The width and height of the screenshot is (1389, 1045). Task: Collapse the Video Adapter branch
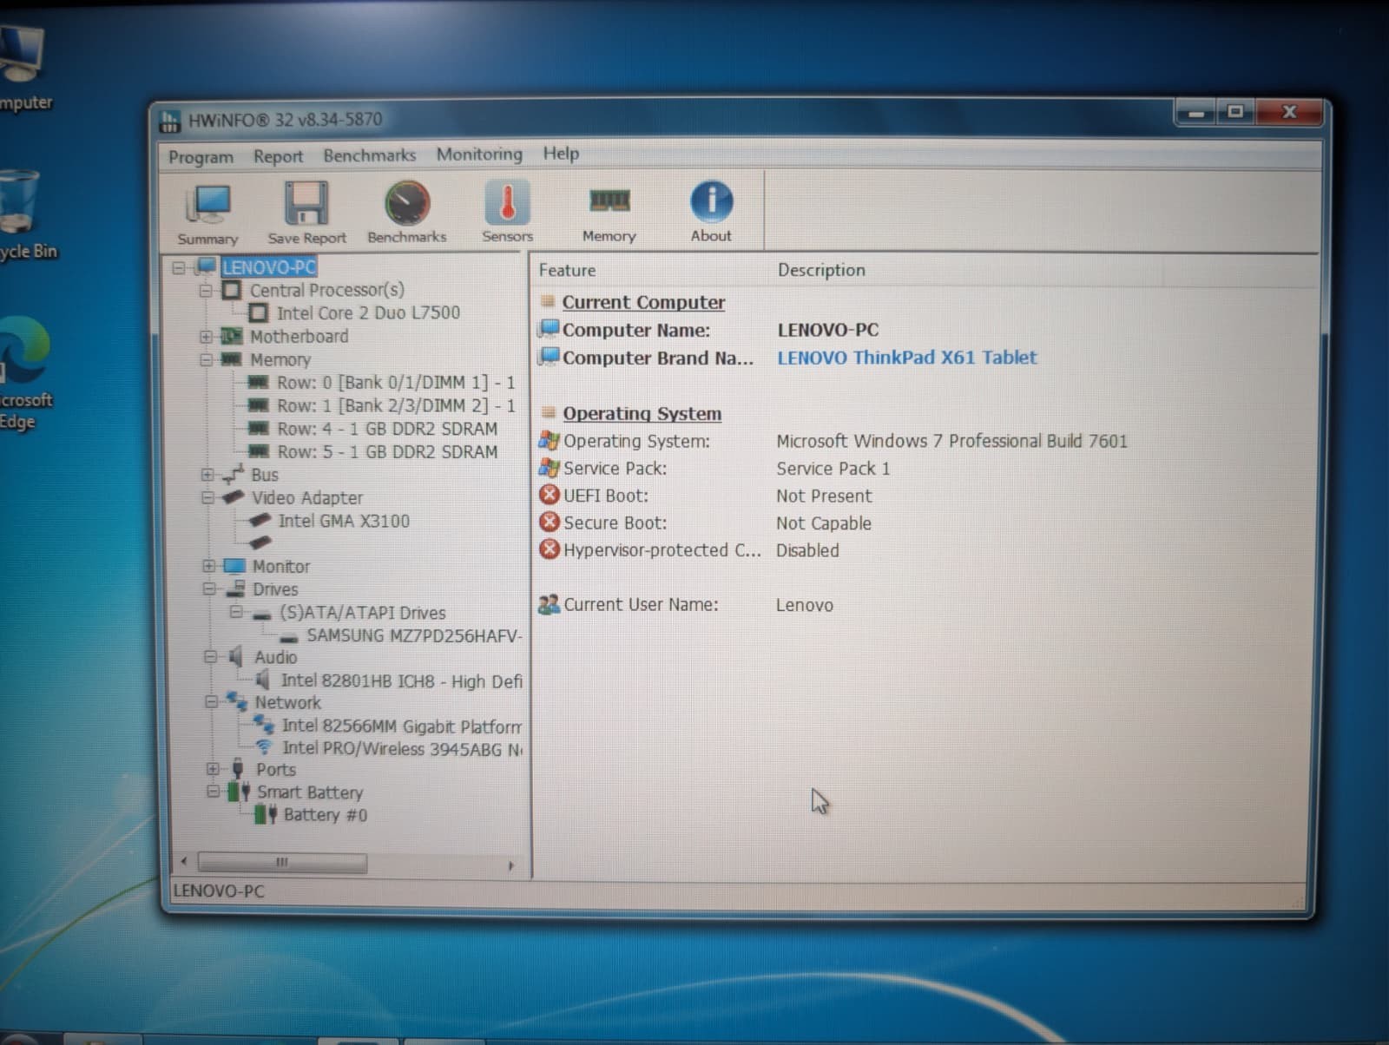(x=207, y=498)
